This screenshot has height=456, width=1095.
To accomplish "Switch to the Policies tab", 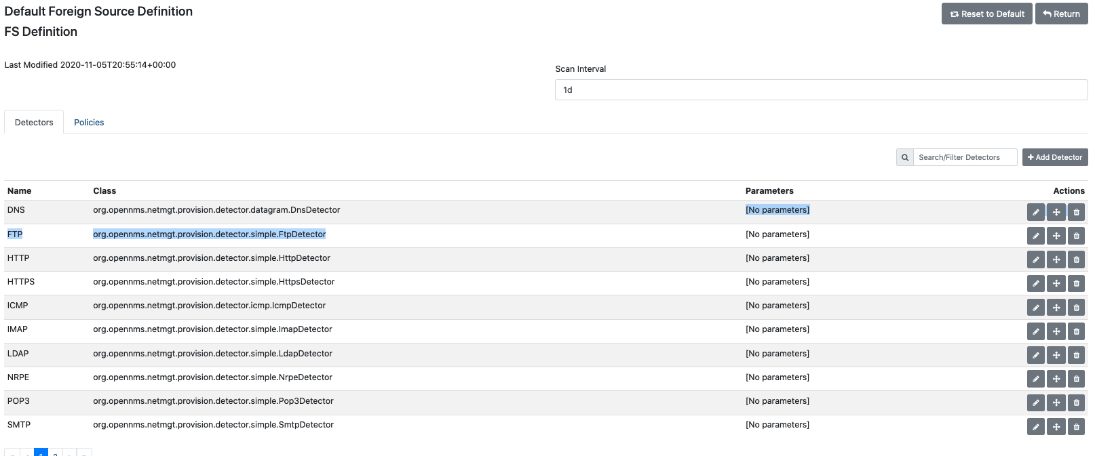I will click(x=89, y=123).
